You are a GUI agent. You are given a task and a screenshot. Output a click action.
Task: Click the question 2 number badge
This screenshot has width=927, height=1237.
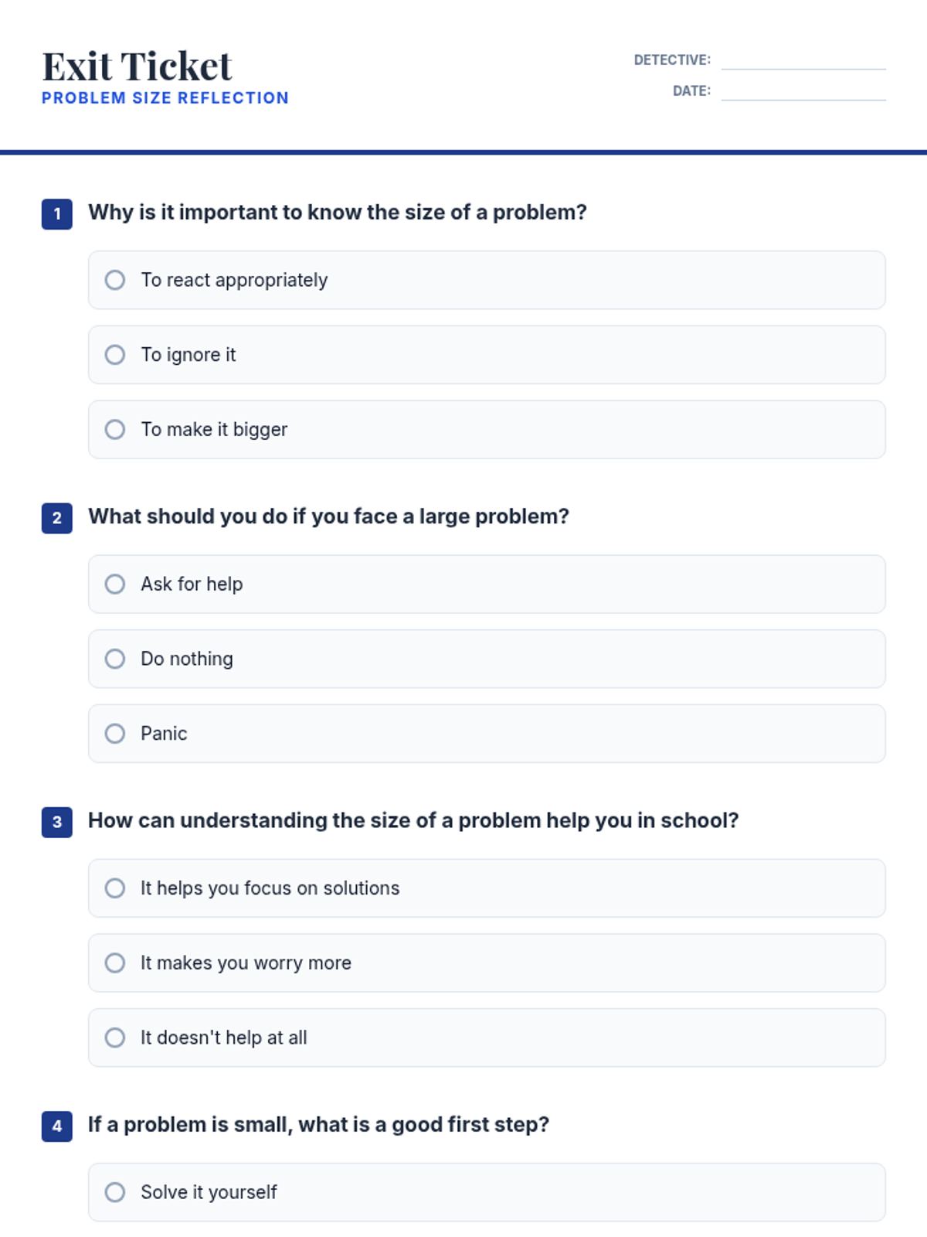[57, 518]
